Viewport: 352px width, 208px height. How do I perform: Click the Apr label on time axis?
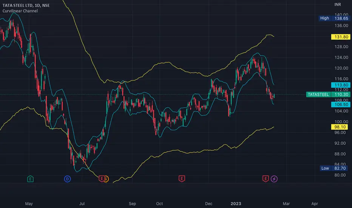(x=315, y=204)
